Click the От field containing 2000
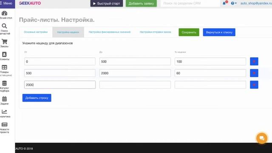This screenshot has width=272, height=153. point(60,85)
